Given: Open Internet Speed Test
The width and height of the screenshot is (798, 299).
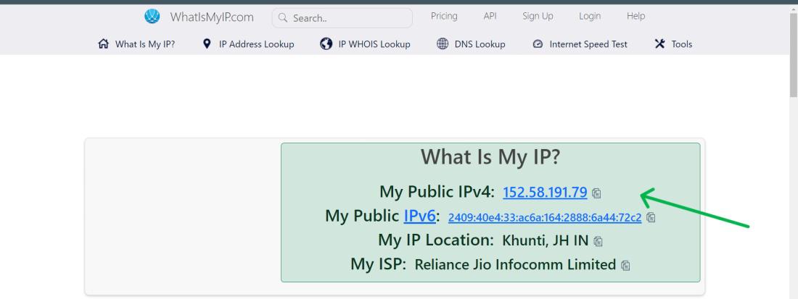Looking at the screenshot, I should [588, 44].
